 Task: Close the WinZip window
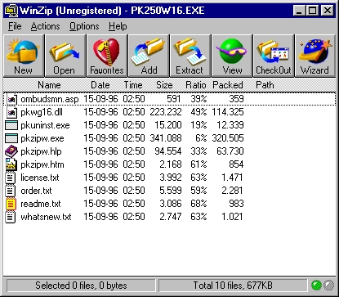327,11
